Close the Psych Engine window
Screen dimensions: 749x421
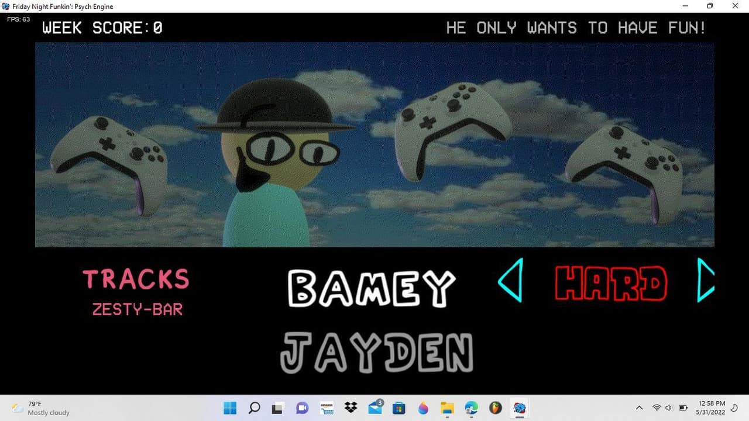pos(736,6)
